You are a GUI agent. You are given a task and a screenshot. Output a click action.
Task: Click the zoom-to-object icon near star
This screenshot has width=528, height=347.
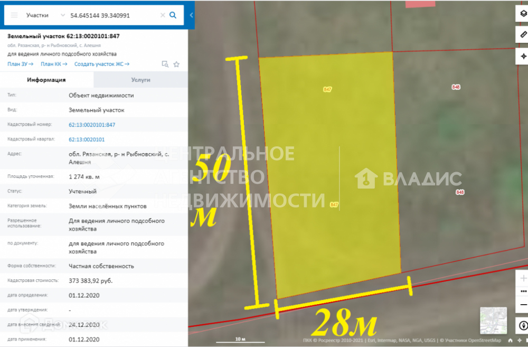click(x=165, y=64)
